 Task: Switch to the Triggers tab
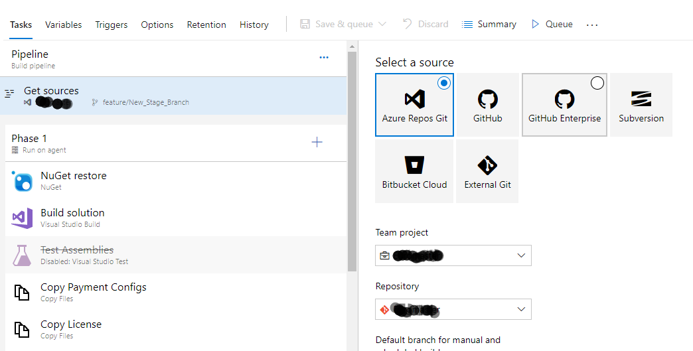pyautogui.click(x=112, y=25)
